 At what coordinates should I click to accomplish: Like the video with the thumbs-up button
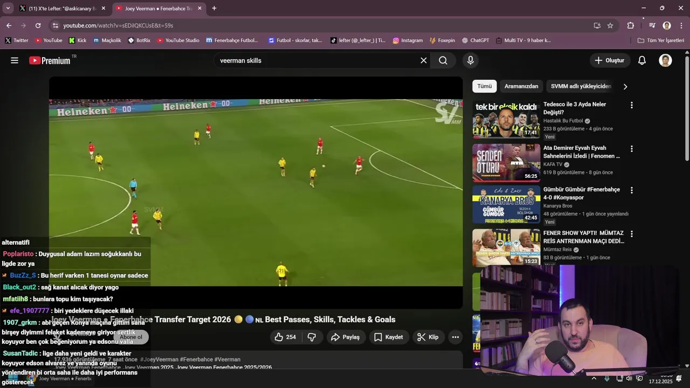click(x=285, y=337)
